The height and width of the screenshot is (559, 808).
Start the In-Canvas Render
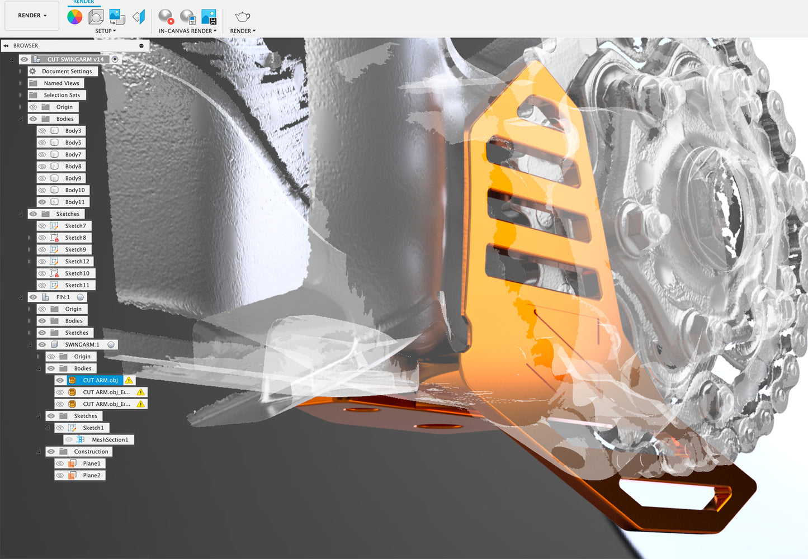(166, 17)
